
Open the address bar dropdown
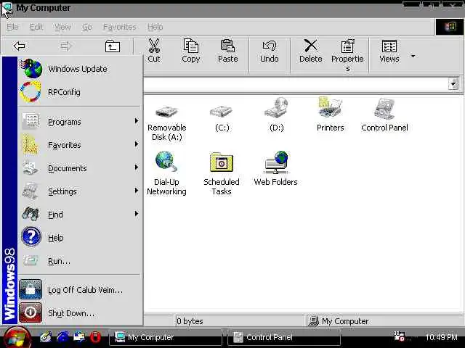(x=453, y=84)
